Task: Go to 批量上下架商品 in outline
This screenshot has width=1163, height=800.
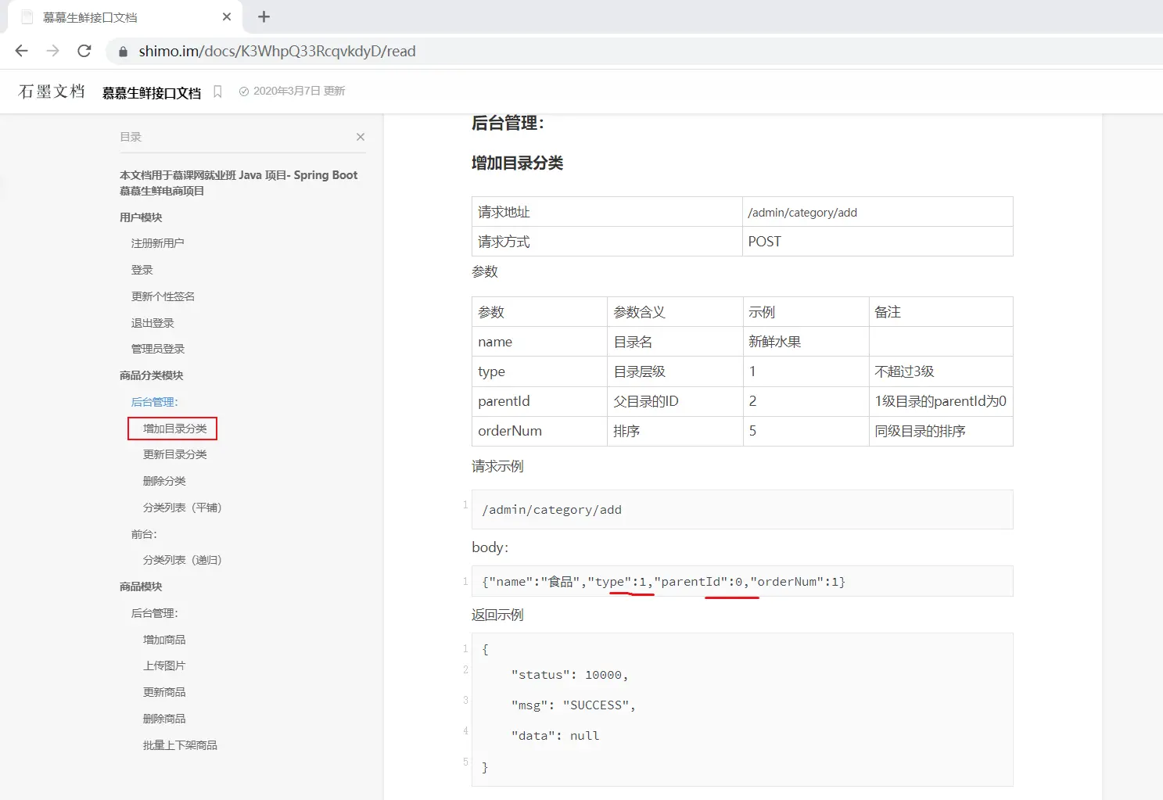Action: [180, 745]
